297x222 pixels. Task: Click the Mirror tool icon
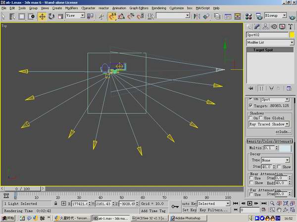pyautogui.click(x=198, y=16)
